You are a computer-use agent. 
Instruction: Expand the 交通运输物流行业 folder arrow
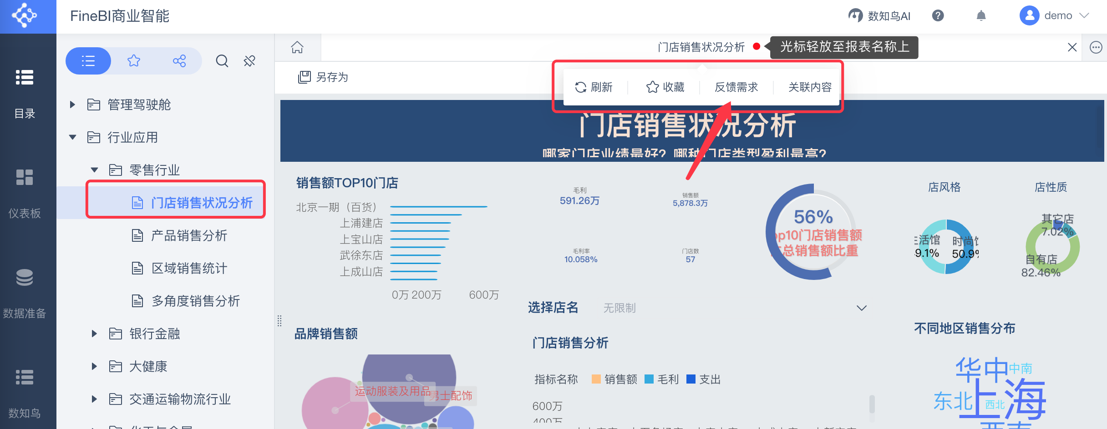94,399
